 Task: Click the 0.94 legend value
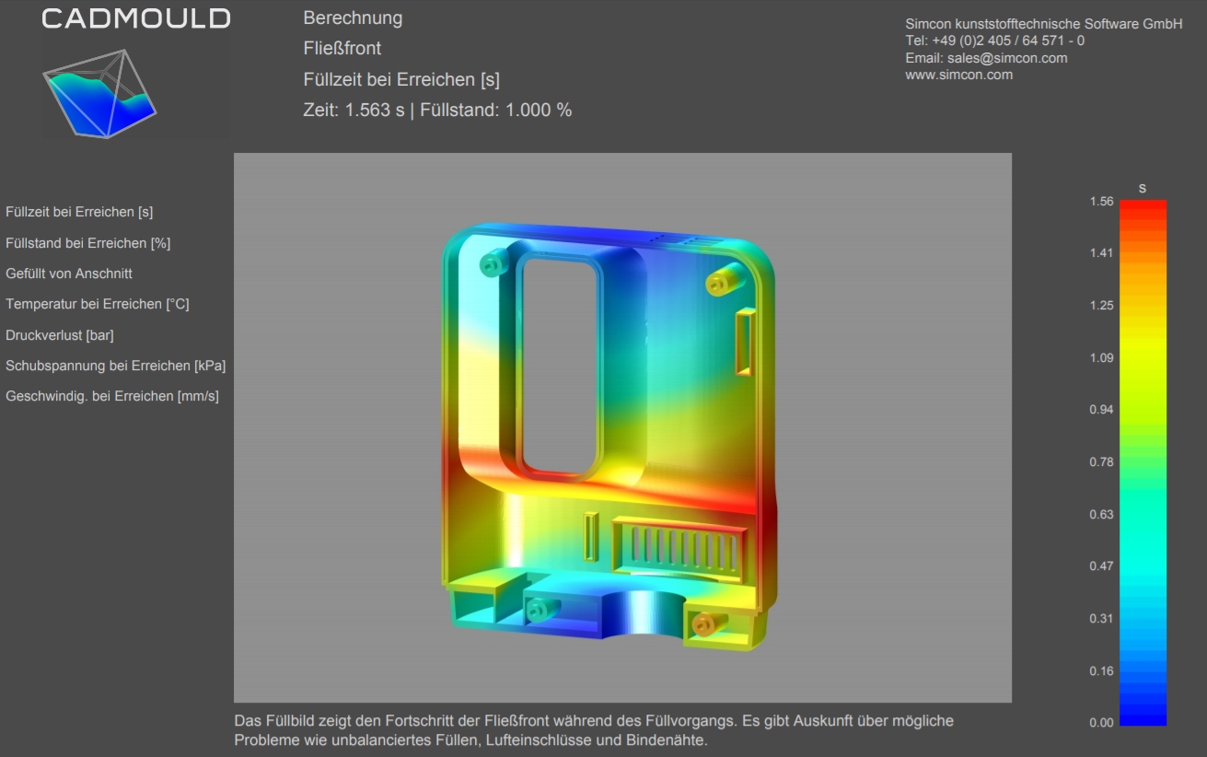click(1101, 410)
